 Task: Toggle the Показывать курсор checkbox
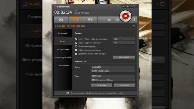point(76,46)
